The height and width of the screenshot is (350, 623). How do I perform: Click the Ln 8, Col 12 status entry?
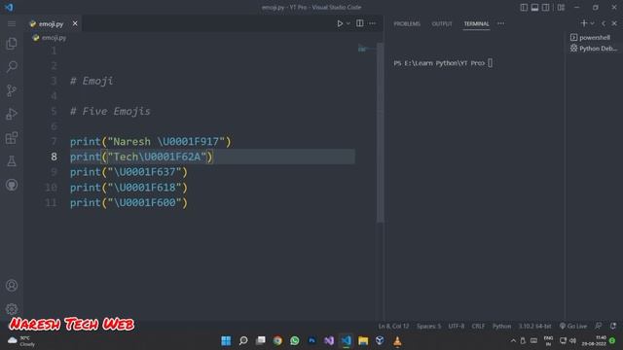pos(393,327)
